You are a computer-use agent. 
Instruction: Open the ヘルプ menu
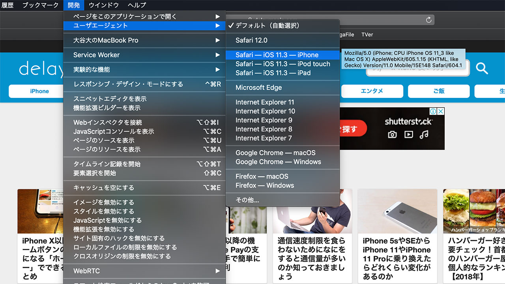coord(137,5)
